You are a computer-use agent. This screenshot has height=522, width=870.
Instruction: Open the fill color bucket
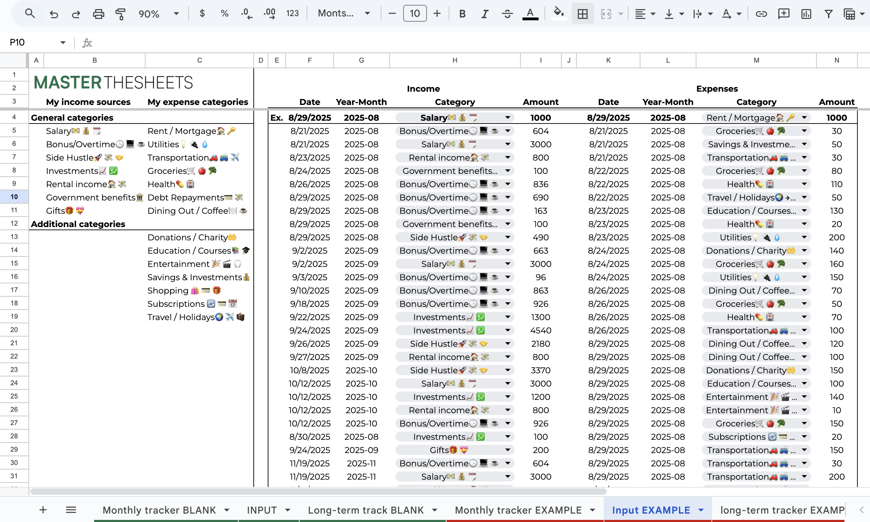tap(558, 13)
